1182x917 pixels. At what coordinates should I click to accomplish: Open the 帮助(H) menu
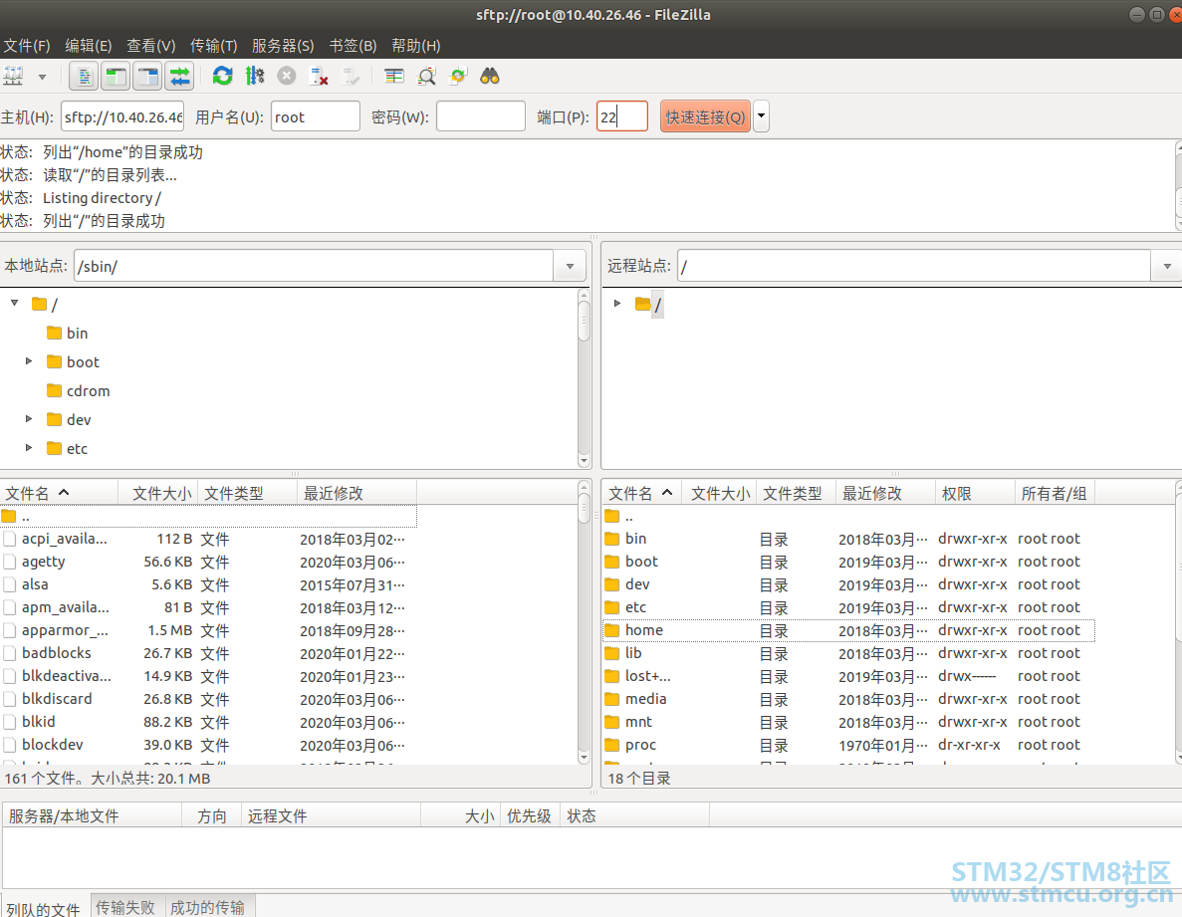pyautogui.click(x=416, y=46)
